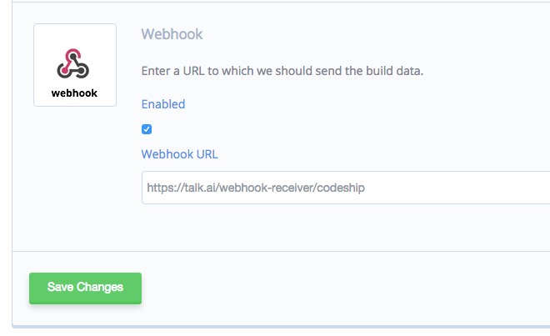
Task: Focus the Webhook URL input field
Action: [346, 188]
